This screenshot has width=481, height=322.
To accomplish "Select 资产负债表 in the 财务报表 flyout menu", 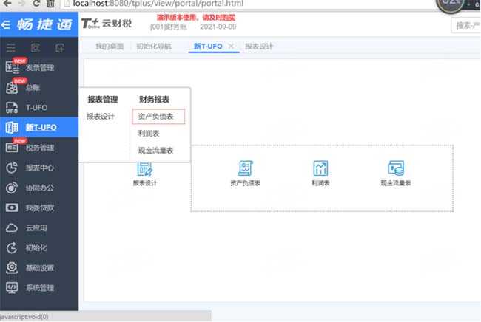I will [x=158, y=117].
